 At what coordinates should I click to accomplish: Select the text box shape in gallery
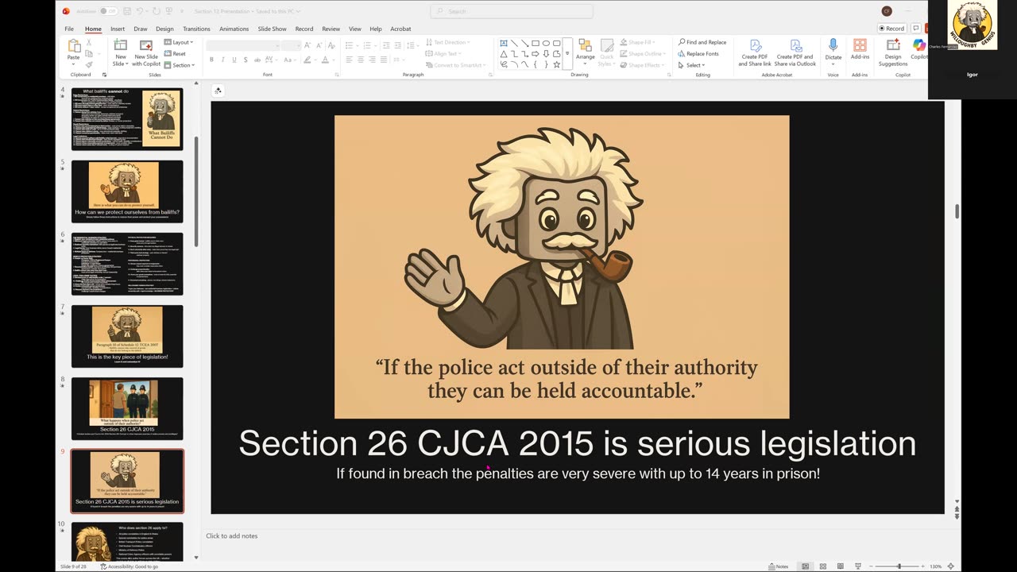coord(504,43)
